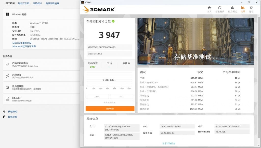
Task: Click the BitLocker drive icon
Action: point(7,99)
